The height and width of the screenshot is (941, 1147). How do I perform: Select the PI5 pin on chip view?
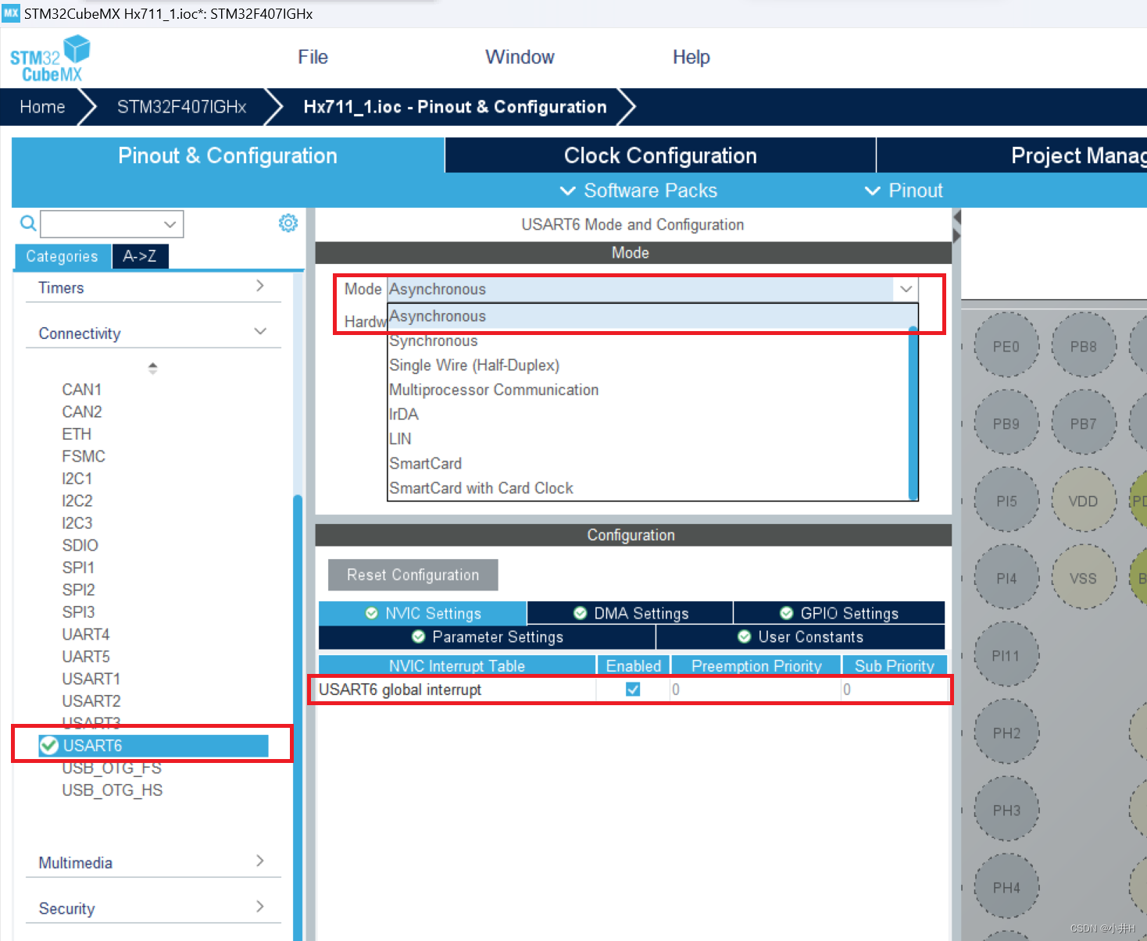(x=1006, y=501)
